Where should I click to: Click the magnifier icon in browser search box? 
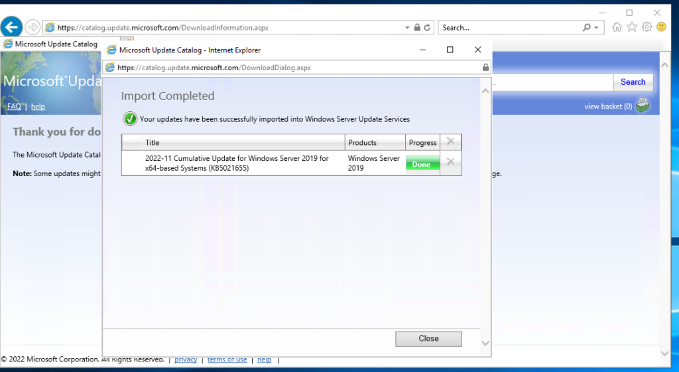point(587,27)
